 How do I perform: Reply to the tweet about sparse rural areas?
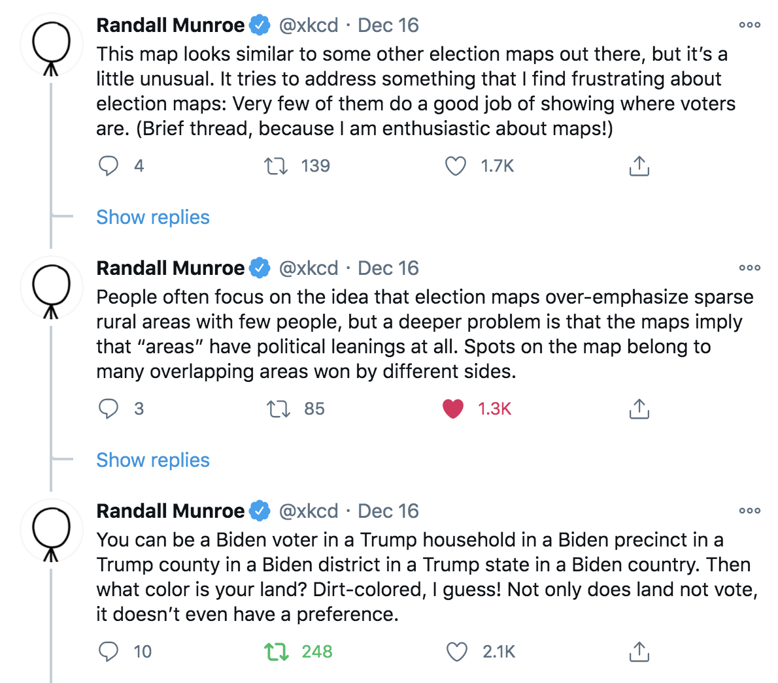click(x=109, y=409)
